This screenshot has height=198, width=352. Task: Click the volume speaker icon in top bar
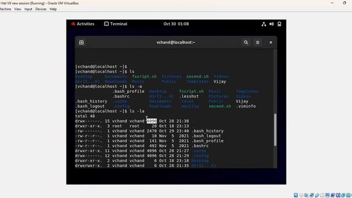271,24
